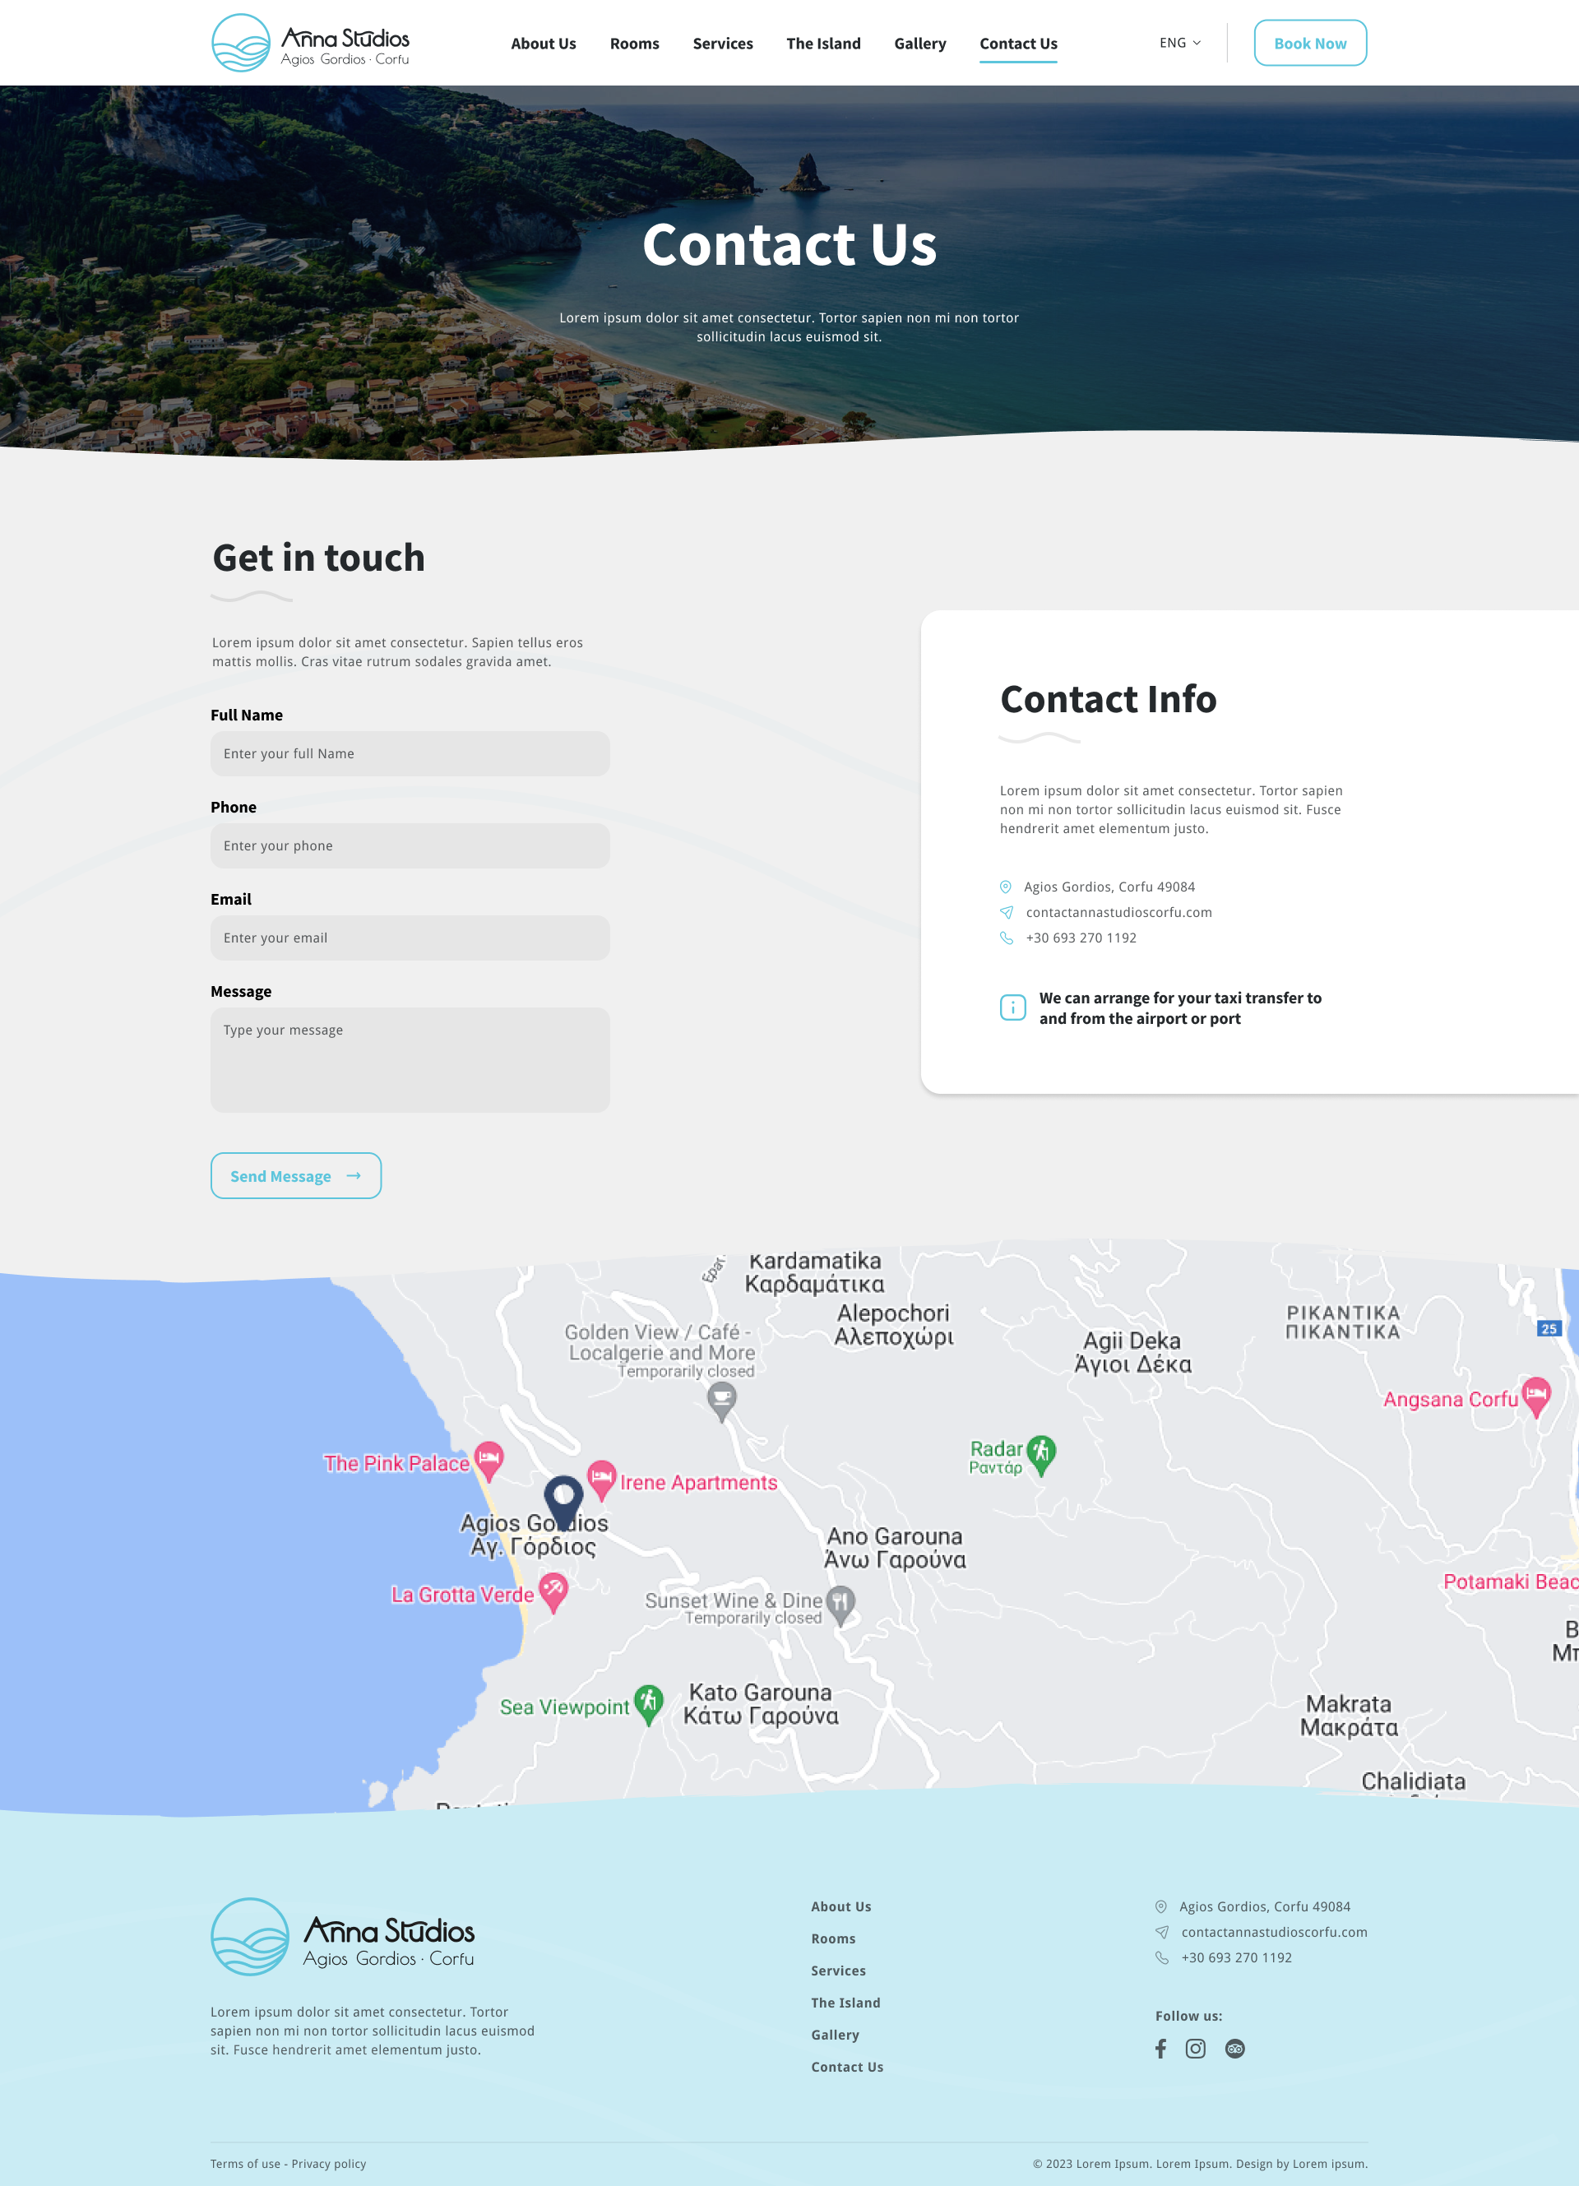Click the Facebook icon in footer
This screenshot has width=1579, height=2186.
1160,2048
